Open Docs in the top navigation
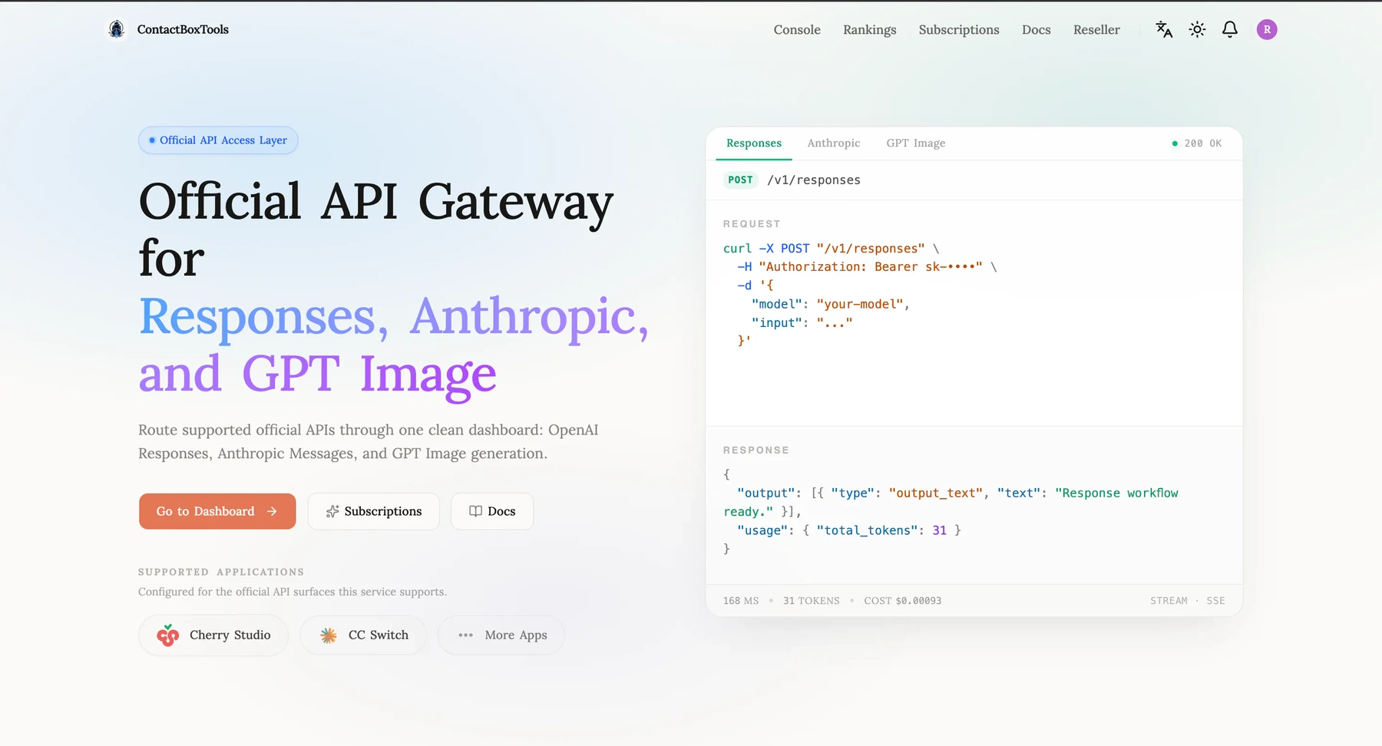 (x=1036, y=30)
